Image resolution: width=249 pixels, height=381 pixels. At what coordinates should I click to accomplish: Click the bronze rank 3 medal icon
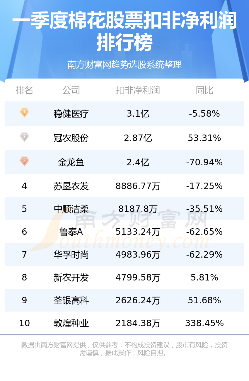(24, 161)
